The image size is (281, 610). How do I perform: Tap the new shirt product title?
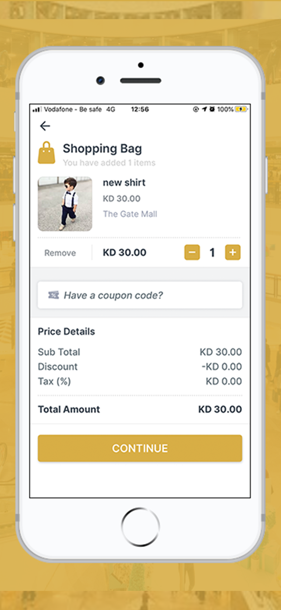click(x=124, y=182)
